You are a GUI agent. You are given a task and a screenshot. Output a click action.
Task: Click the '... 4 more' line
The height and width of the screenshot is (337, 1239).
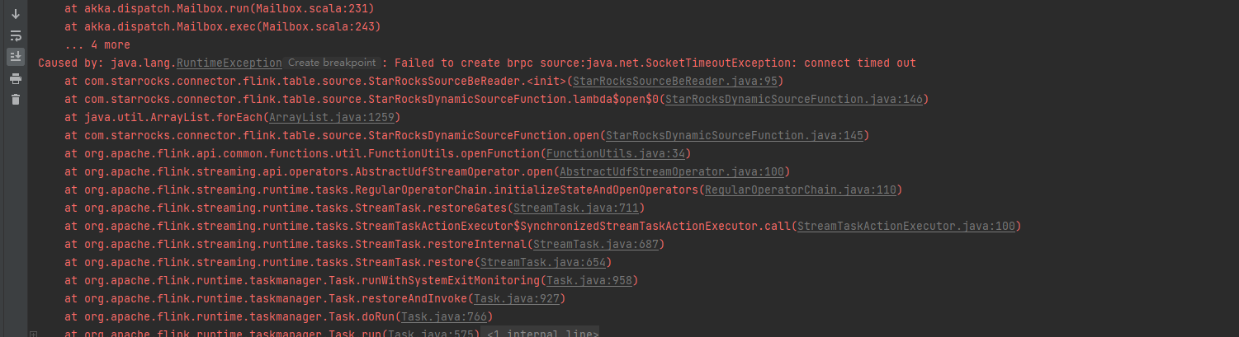coord(97,44)
